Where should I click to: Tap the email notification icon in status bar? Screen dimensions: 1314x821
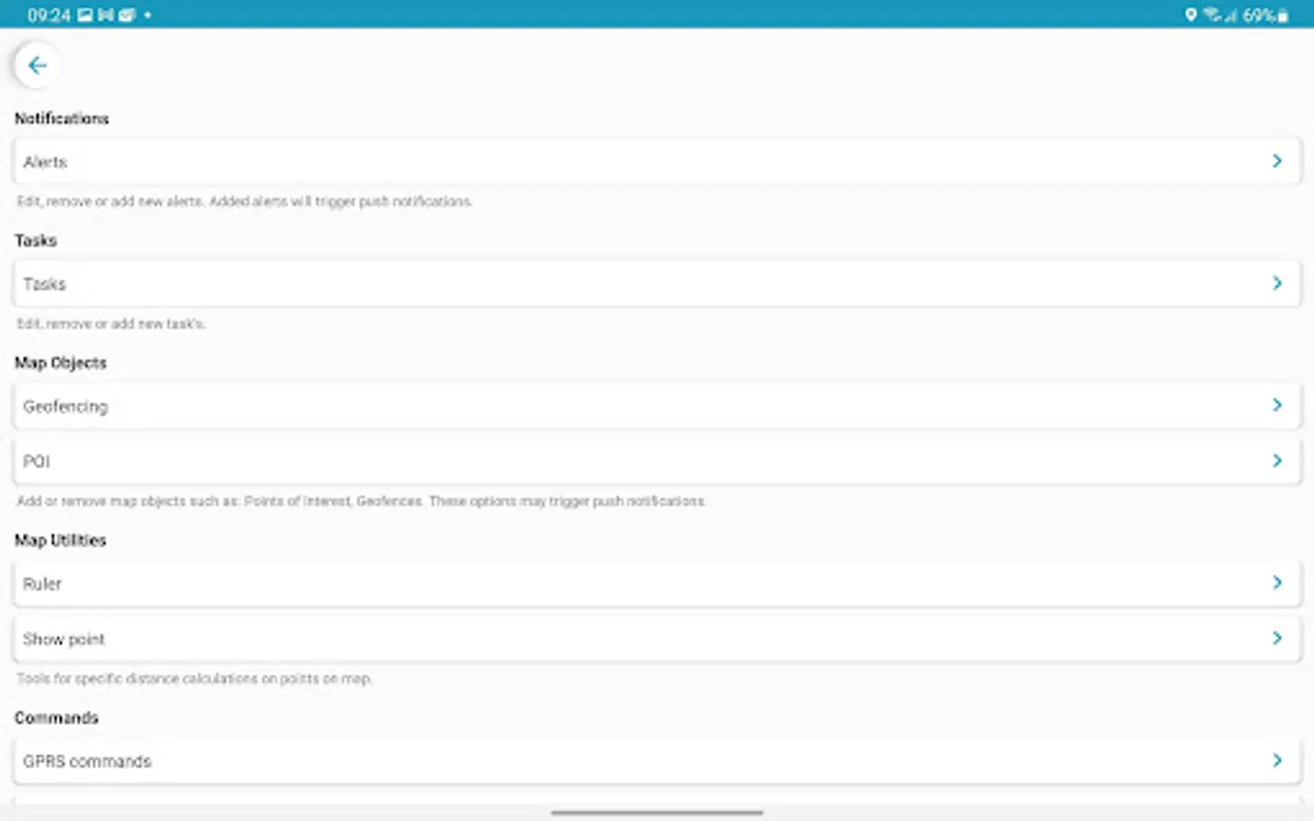pyautogui.click(x=127, y=14)
